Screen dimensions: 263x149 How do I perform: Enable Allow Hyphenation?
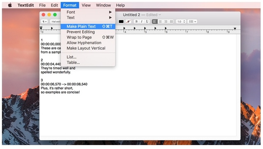click(88, 43)
